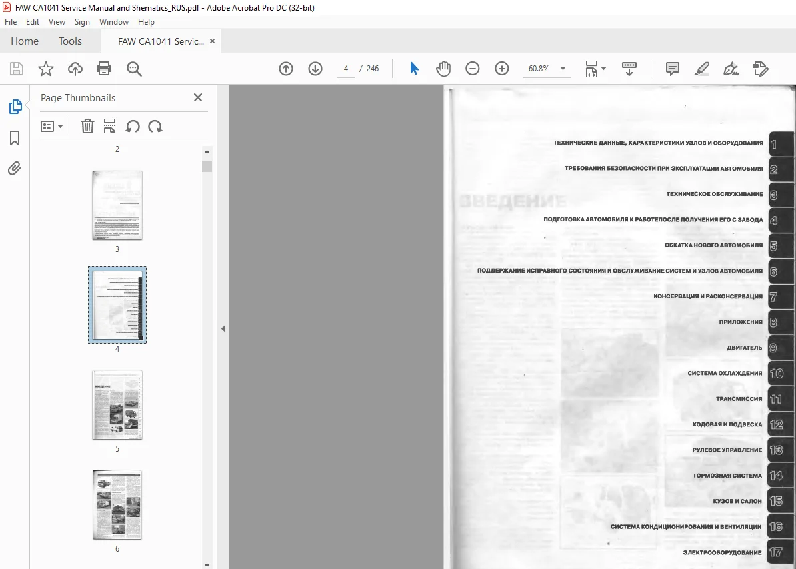The image size is (796, 569).
Task: Collapse the navigation pane arrow
Action: coord(223,328)
